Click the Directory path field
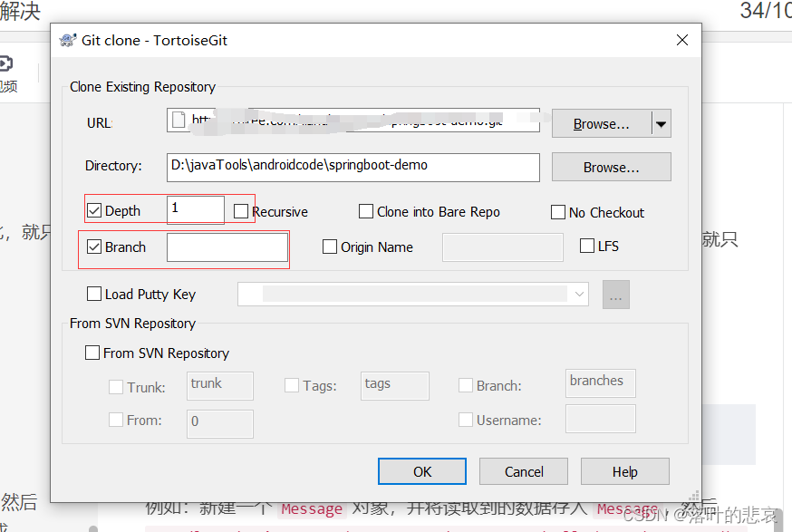Viewport: 792px width, 532px height. click(353, 168)
